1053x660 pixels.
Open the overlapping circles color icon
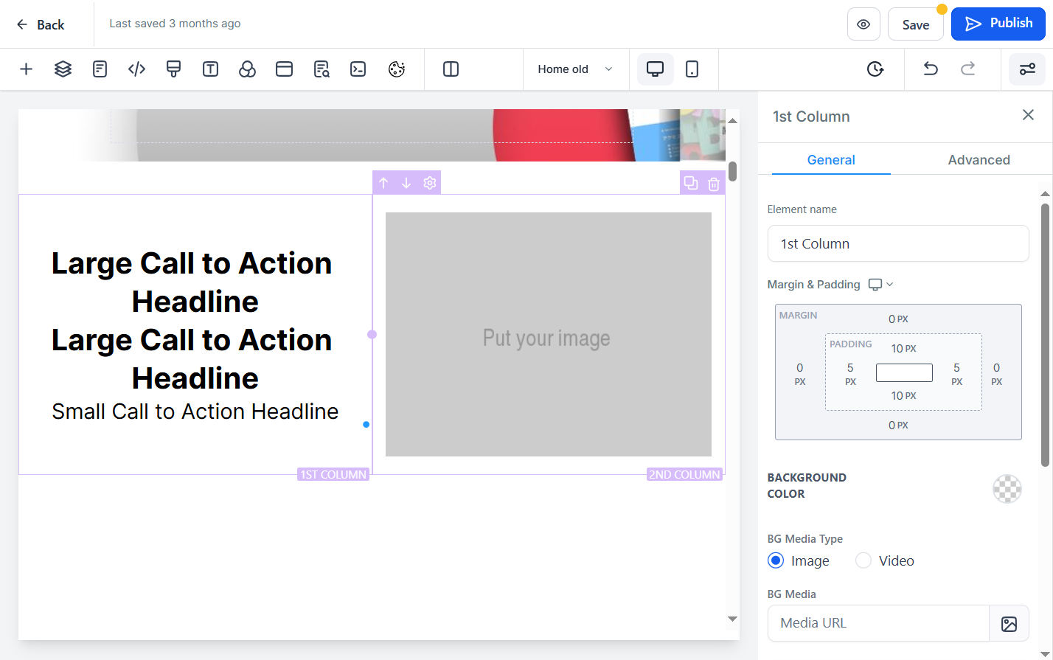pyautogui.click(x=248, y=69)
